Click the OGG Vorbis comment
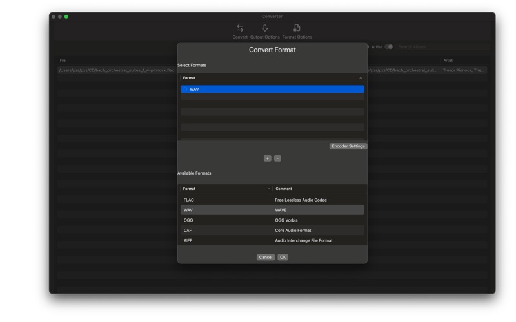This screenshot has width=516, height=322. point(286,220)
